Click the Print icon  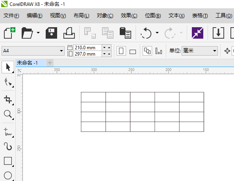69,33
